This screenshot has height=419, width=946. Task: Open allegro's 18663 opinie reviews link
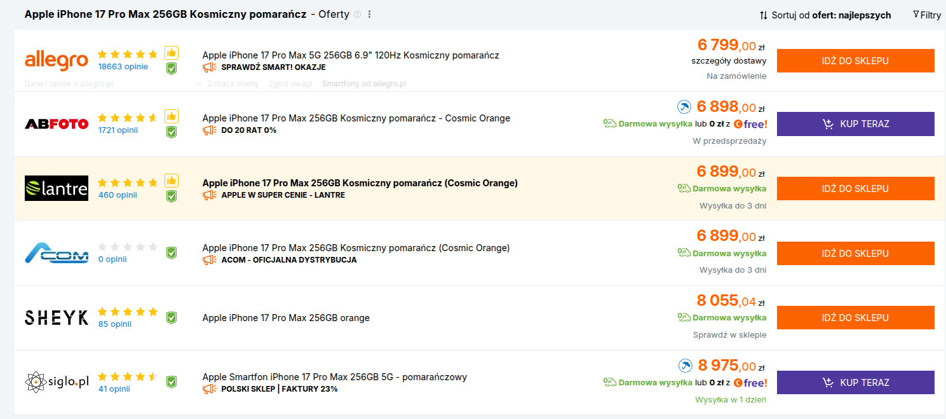click(x=123, y=66)
